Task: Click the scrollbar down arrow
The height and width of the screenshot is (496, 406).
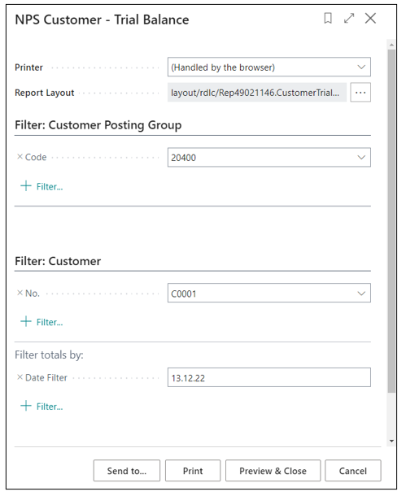Action: [391, 441]
